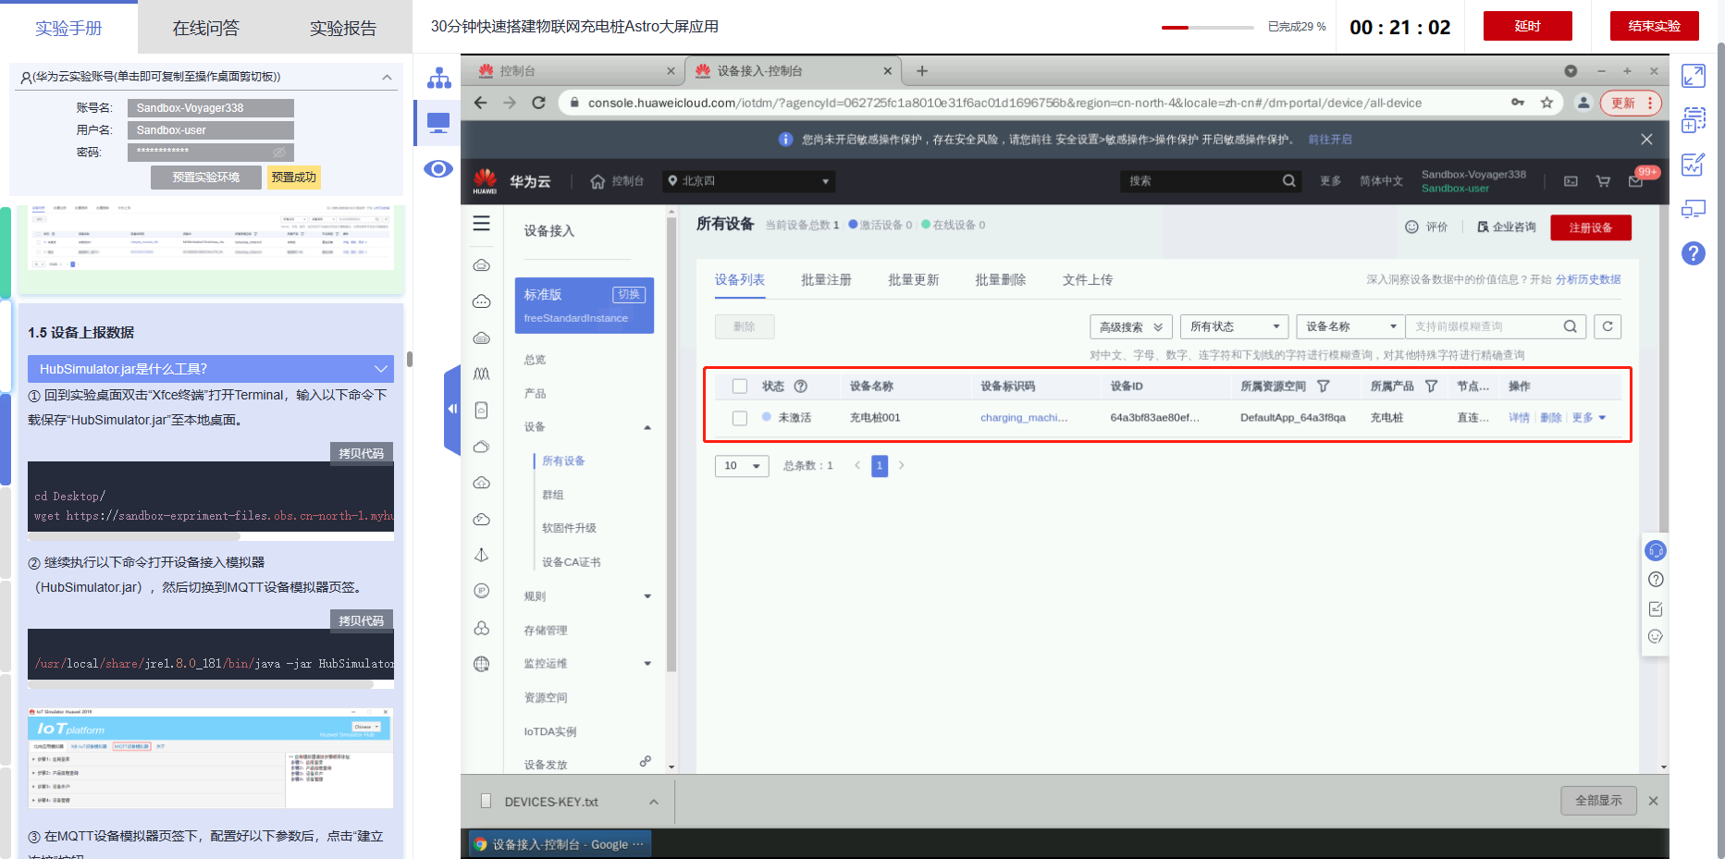
Task: Click the charging_machi... device identifier link
Action: (1024, 418)
